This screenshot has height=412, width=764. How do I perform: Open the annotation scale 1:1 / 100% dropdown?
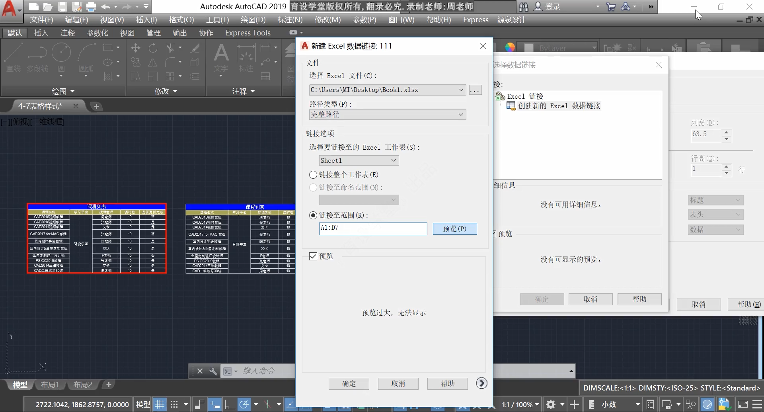(520, 404)
